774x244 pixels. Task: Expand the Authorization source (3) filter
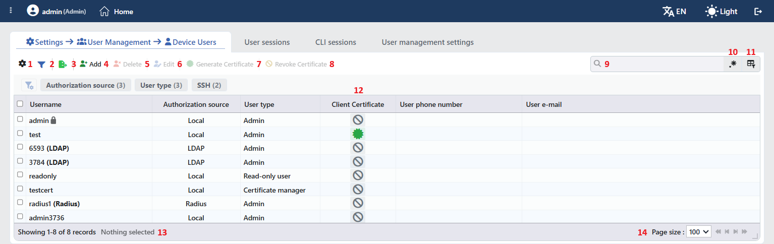(86, 85)
